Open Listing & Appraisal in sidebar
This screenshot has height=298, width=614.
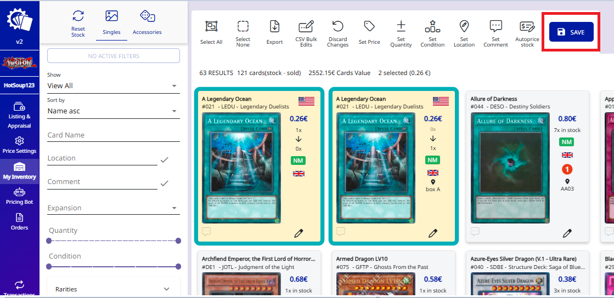click(20, 116)
